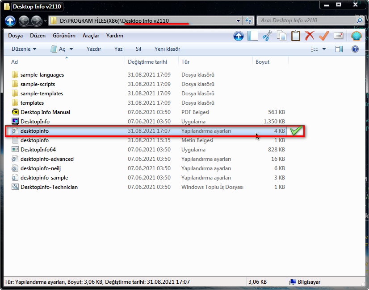Viewport: 369px width, 290px height.
Task: Select the DesktopInfo 1.350 KB application
Action: [148, 122]
